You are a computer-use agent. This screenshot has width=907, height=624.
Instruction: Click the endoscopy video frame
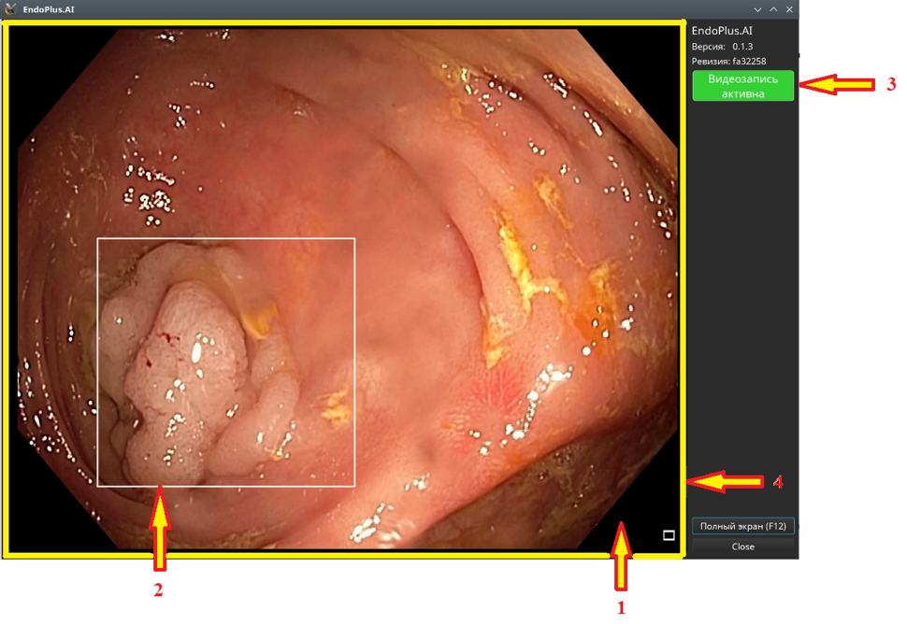pyautogui.click(x=344, y=289)
